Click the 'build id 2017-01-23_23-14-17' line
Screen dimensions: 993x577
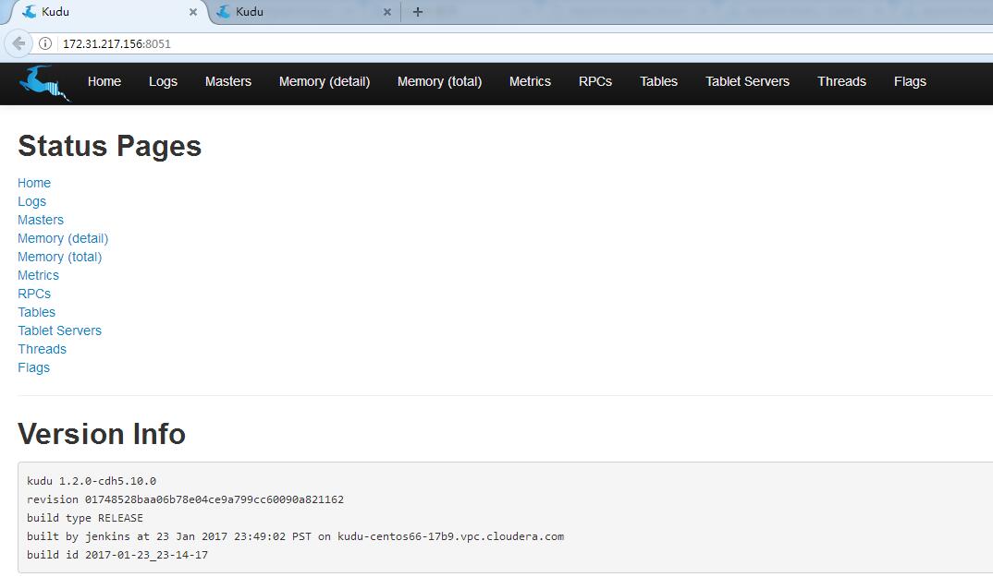(x=117, y=554)
